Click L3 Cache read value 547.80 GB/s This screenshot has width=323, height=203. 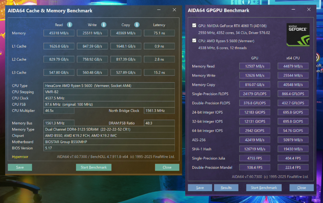click(x=59, y=73)
